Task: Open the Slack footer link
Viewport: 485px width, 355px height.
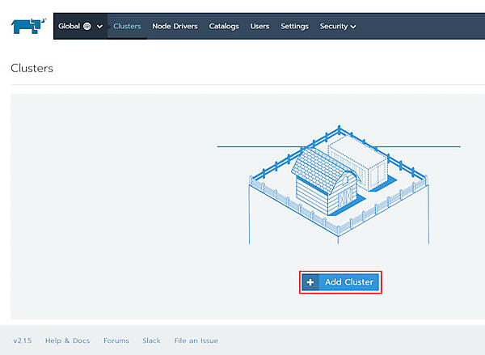Action: coord(151,340)
